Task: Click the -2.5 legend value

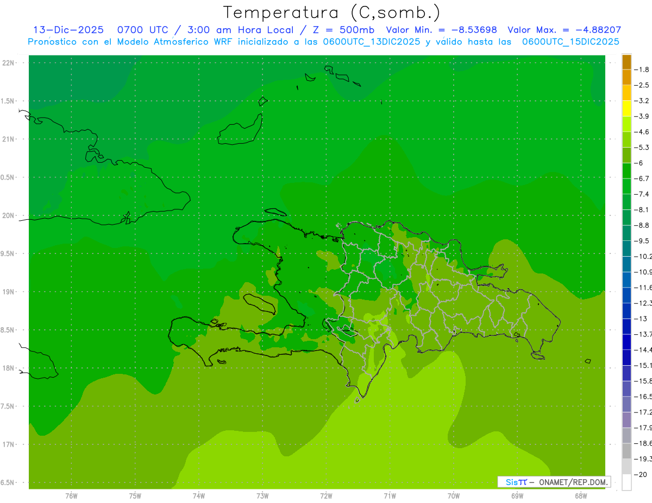Action: click(x=641, y=85)
